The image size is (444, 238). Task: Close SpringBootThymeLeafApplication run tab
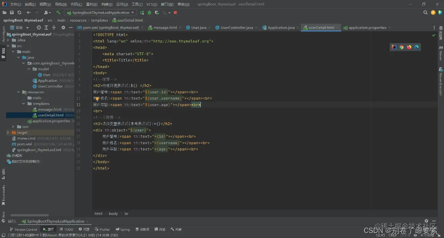87,221
